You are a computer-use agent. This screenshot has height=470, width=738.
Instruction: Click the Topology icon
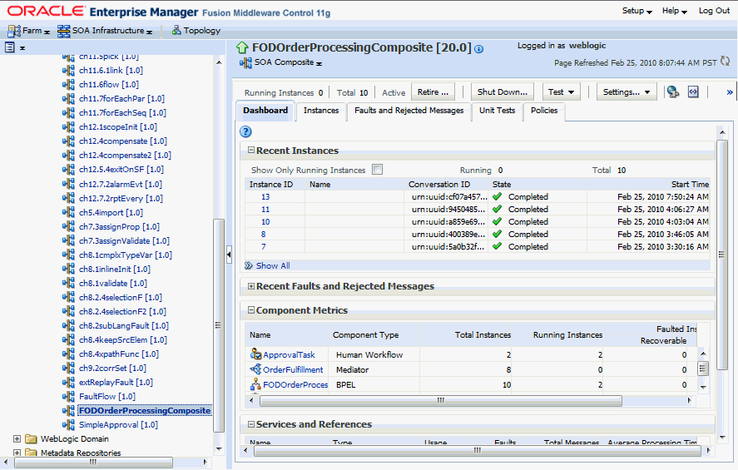(x=176, y=30)
